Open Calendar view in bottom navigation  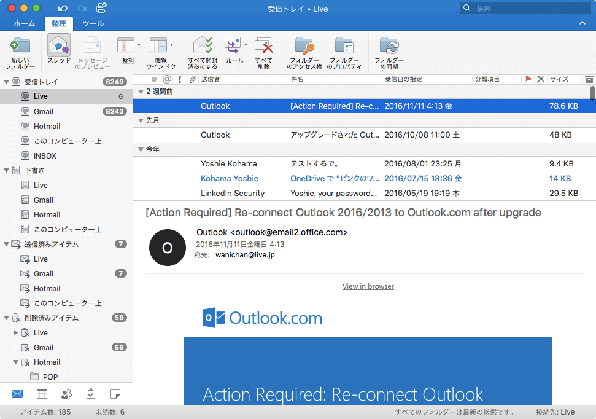click(42, 394)
